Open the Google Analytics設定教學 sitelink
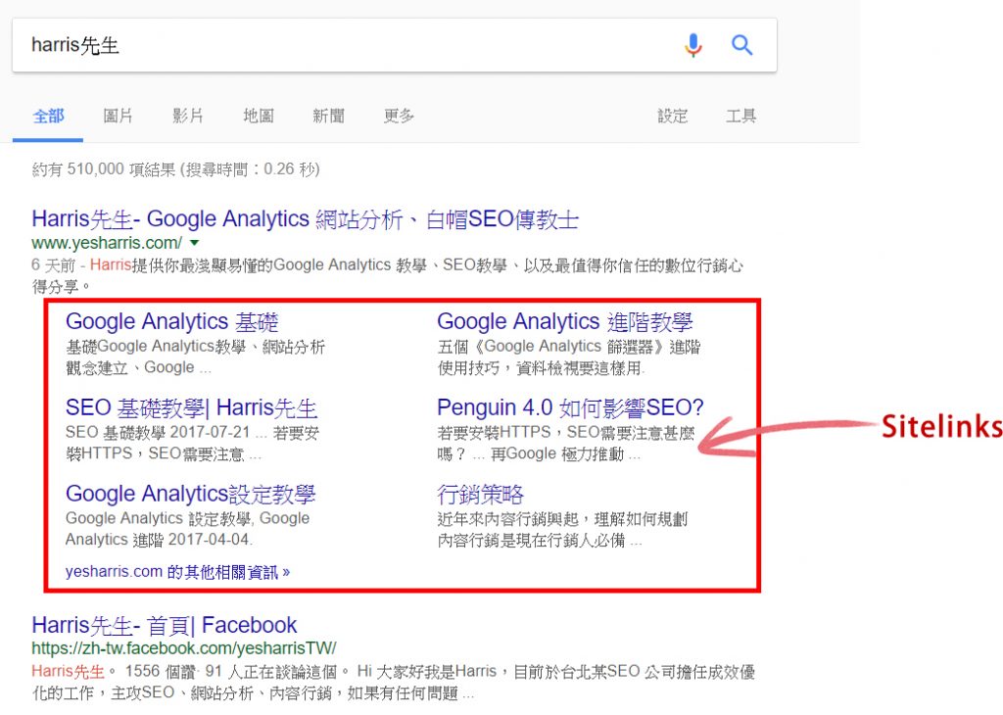Screen dimensions: 1003x715 click(x=190, y=494)
